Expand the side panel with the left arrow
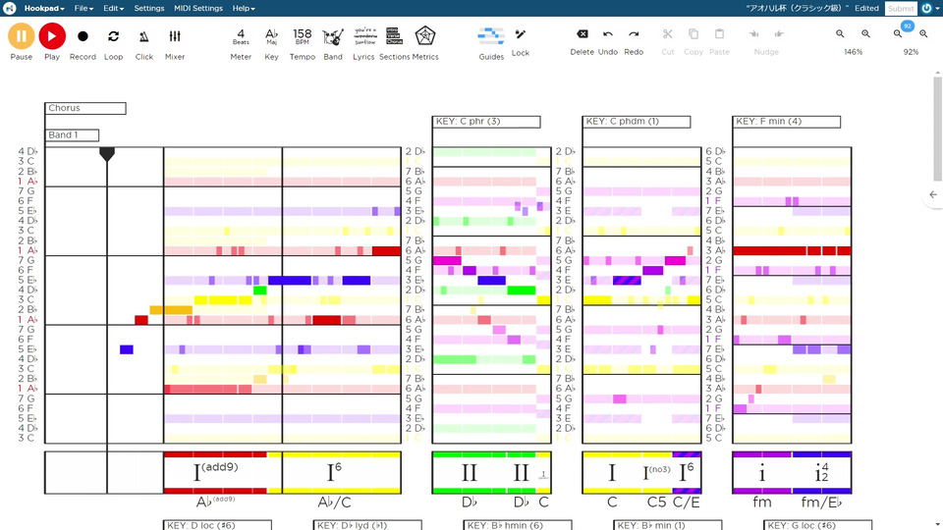The image size is (943, 530). (933, 194)
